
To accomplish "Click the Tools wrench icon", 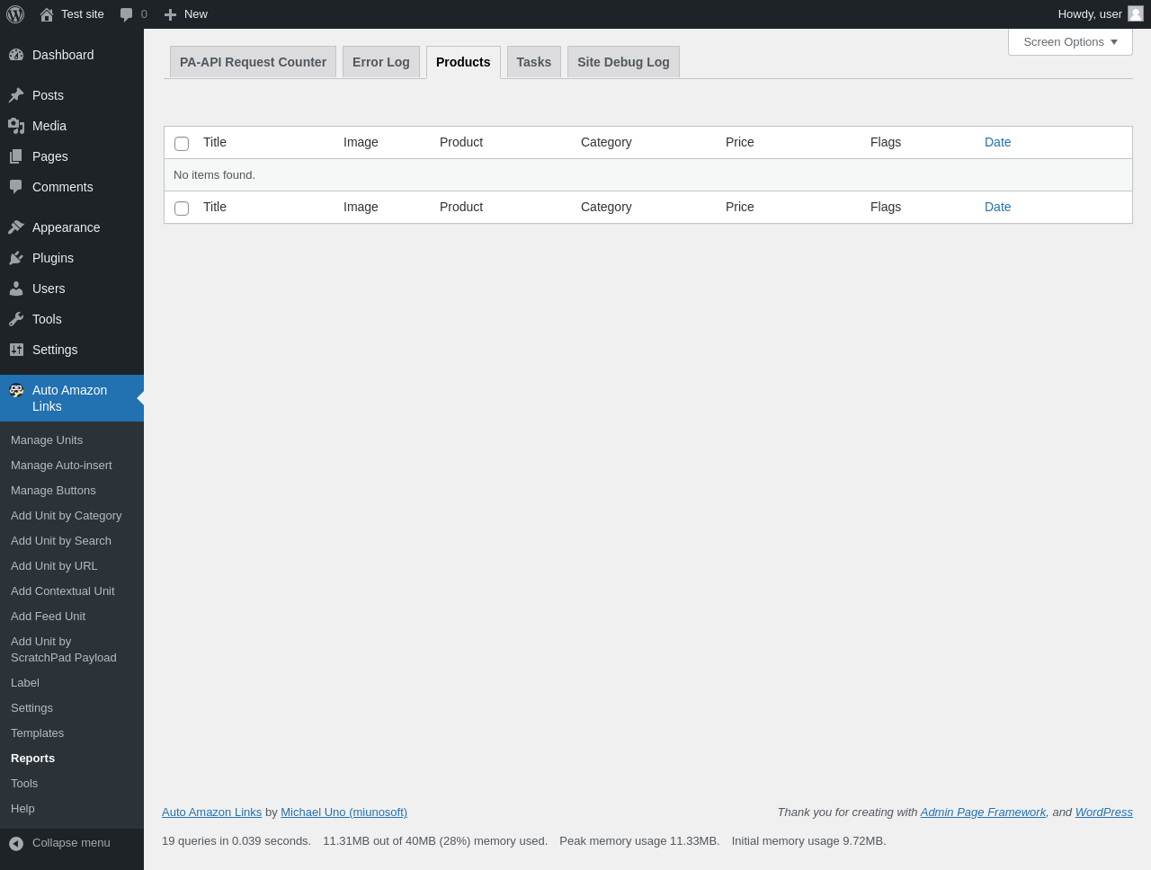I will (16, 319).
